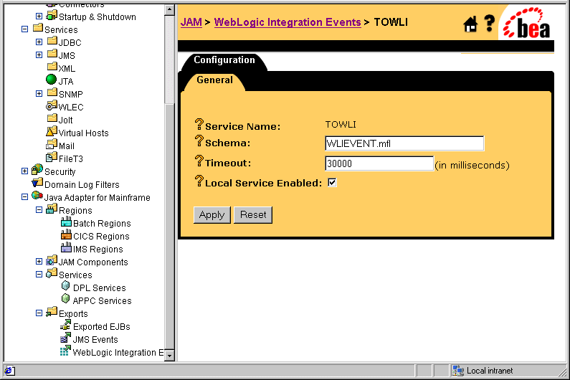Click in the Timeout input field
The width and height of the screenshot is (570, 380).
(379, 163)
